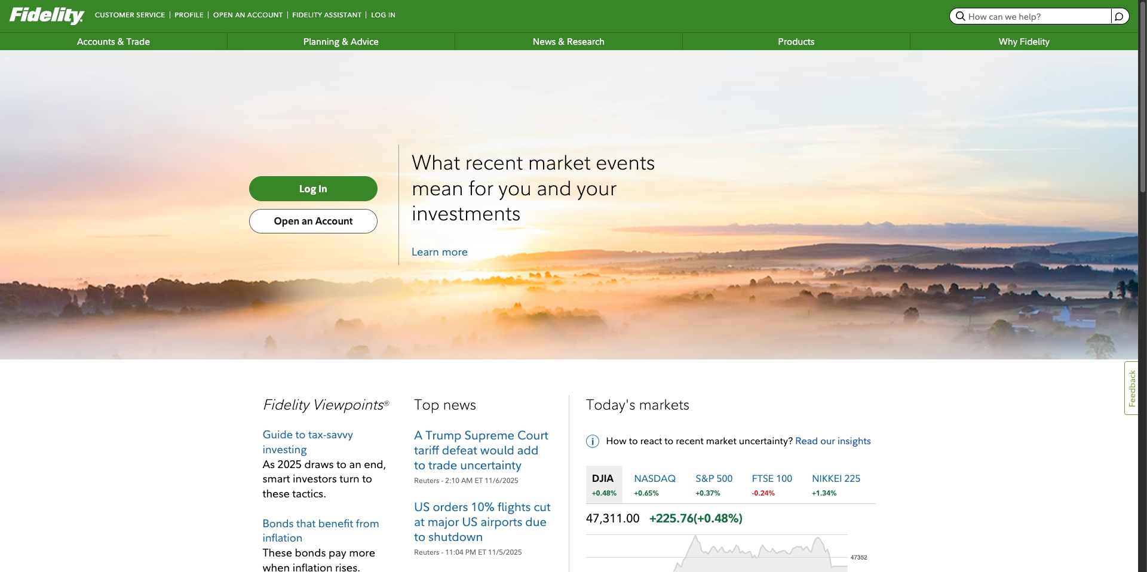Click Open an Account in top bar
1147x572 pixels.
tap(248, 15)
